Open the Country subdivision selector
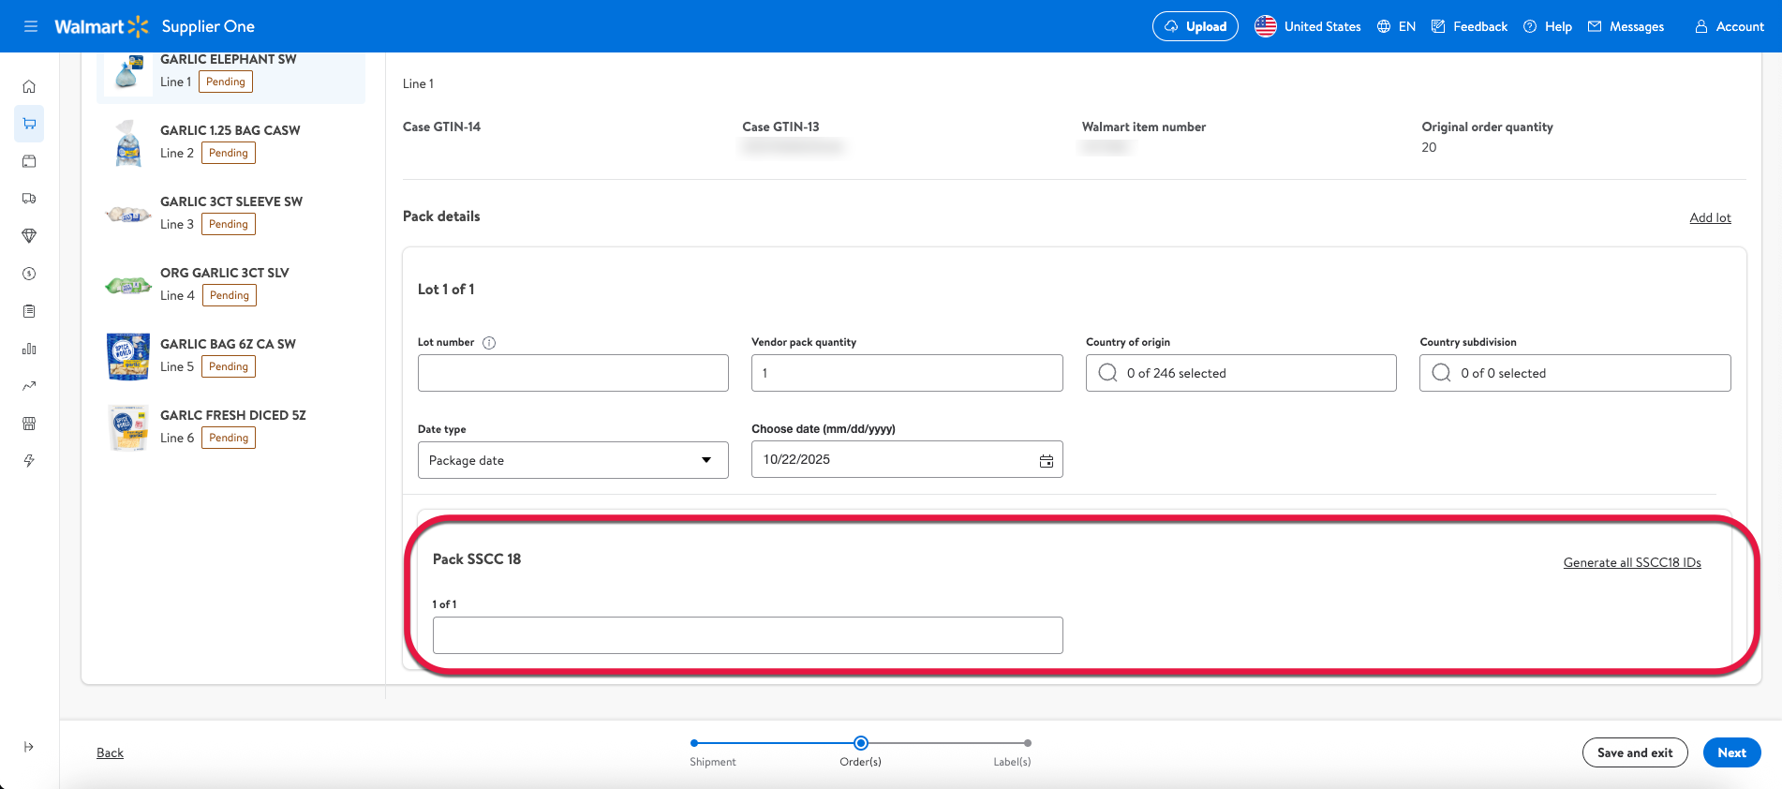The image size is (1782, 789). tap(1574, 373)
